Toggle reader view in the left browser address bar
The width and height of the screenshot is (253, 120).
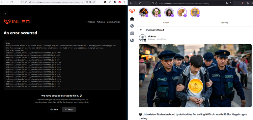[x=87, y=2]
